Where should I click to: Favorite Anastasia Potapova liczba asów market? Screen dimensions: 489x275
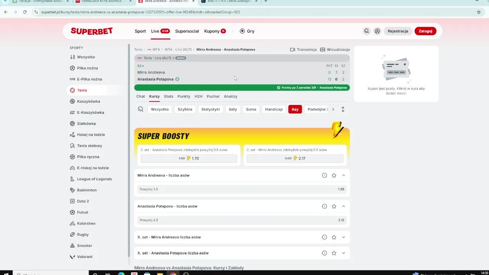click(334, 206)
